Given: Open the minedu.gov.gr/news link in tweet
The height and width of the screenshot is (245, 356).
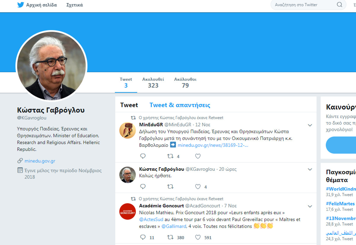Looking at the screenshot, I should click(213, 145).
